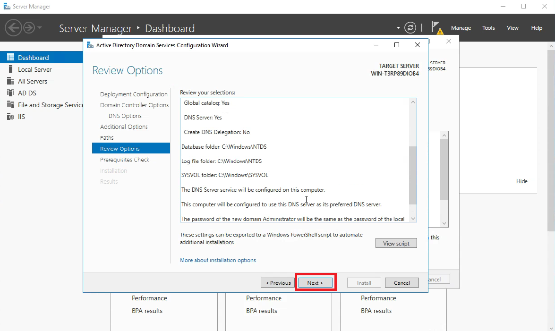Open the Tools menu
This screenshot has height=331, width=555.
(488, 28)
